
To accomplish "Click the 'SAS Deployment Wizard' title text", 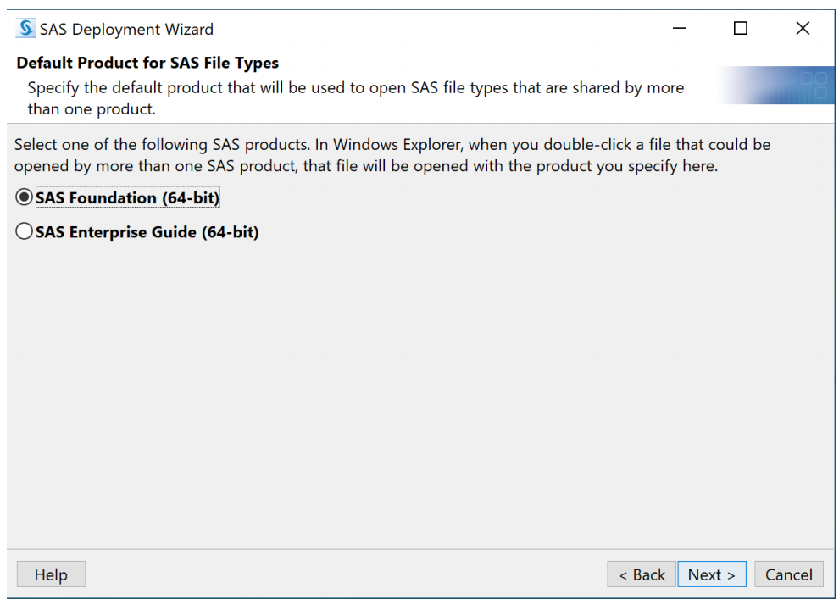I will click(127, 30).
